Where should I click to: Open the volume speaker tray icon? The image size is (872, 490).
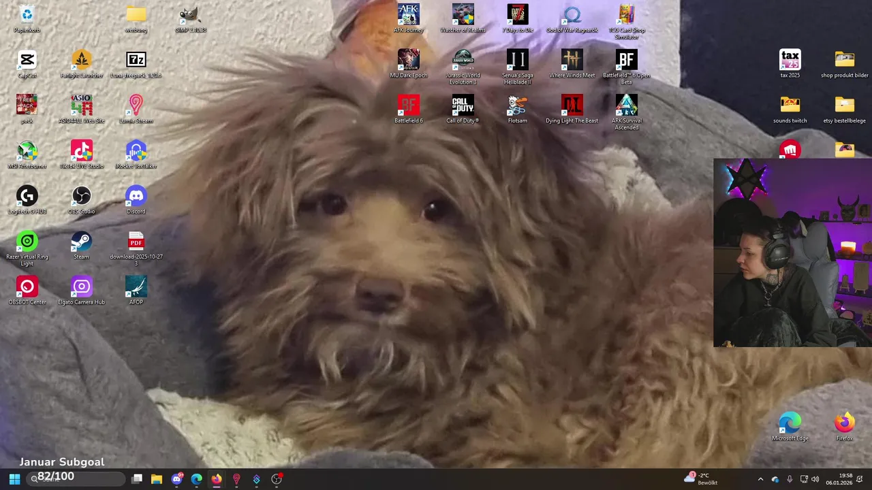[815, 479]
